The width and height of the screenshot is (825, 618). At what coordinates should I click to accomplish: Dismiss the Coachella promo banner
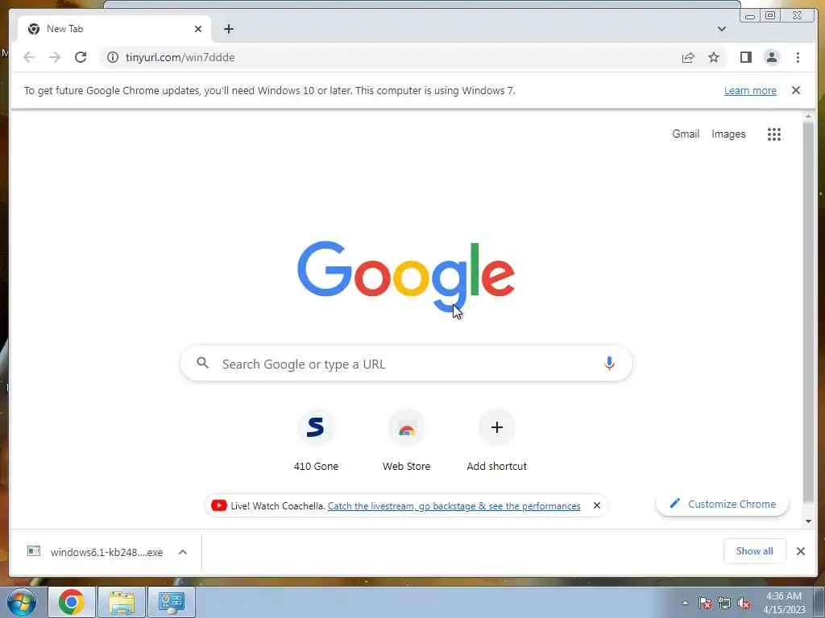597,505
